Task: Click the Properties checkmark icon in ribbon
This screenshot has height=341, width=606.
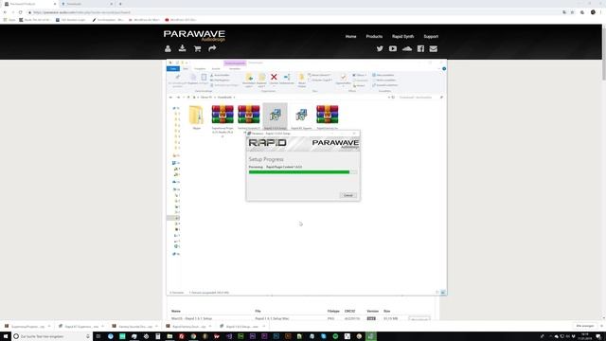Action: (343, 78)
